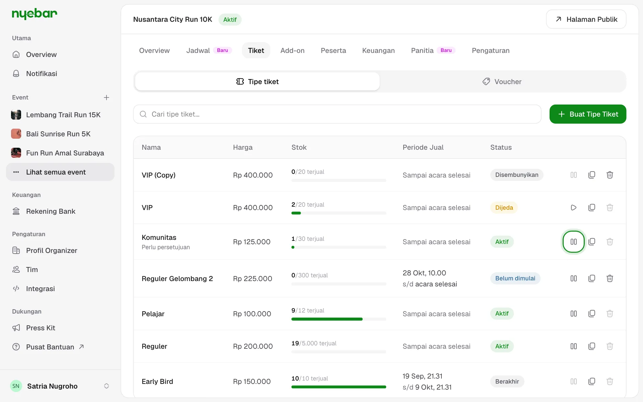
Task: Open the Press Kit page
Action: pos(60,328)
